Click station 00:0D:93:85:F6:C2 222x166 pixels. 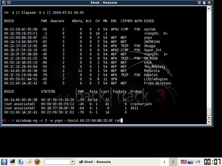click(x=58, y=104)
